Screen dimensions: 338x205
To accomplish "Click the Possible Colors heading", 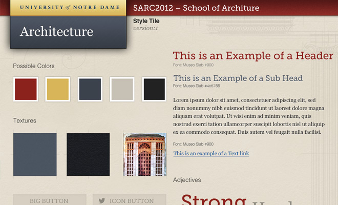I will pyautogui.click(x=34, y=66).
